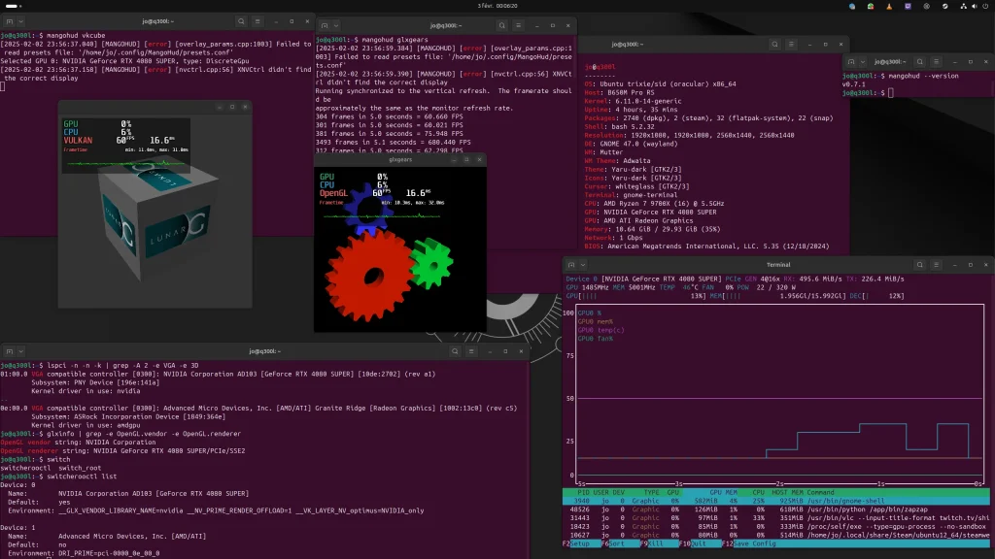
Task: Click the new tab icon in the nvtop Terminal
Action: (571, 264)
